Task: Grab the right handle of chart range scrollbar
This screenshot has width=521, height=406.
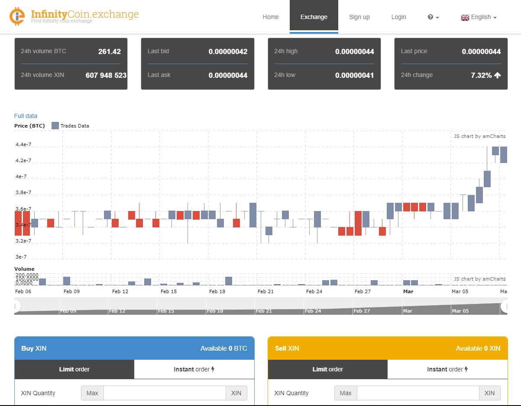Action: point(505,307)
